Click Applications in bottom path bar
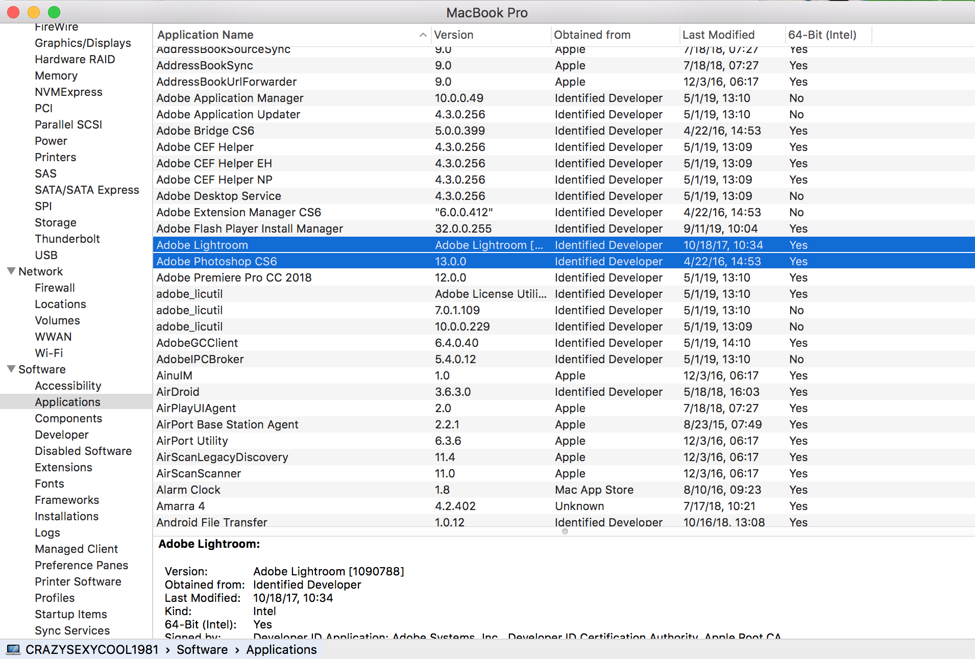Viewport: 975px width, 659px height. pyautogui.click(x=281, y=649)
